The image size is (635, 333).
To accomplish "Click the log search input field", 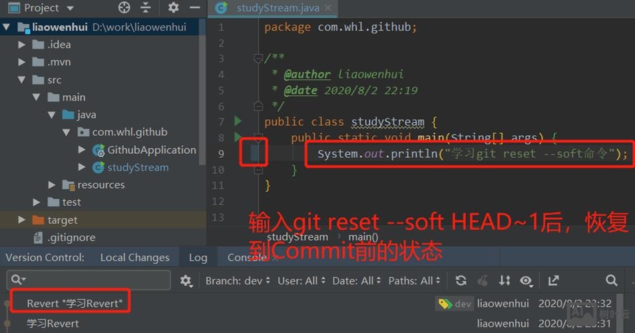I will (89, 280).
